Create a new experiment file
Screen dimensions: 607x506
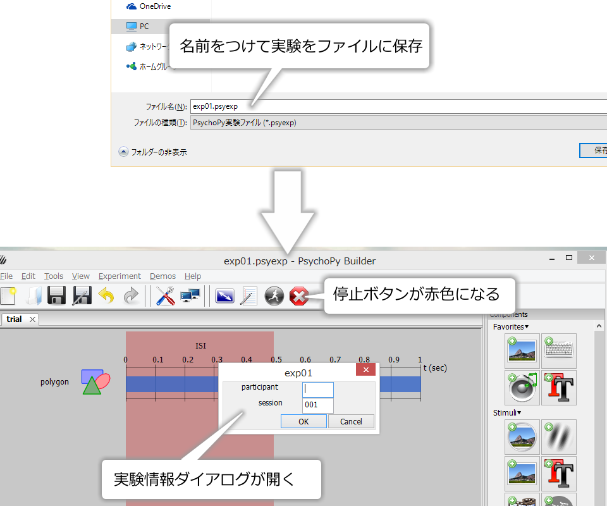8,296
